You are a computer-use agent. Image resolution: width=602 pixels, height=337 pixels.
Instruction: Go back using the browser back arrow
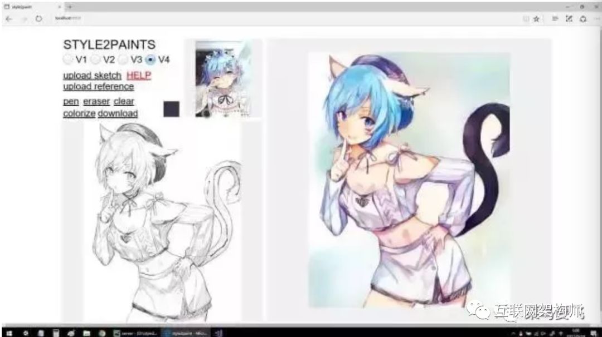click(9, 18)
